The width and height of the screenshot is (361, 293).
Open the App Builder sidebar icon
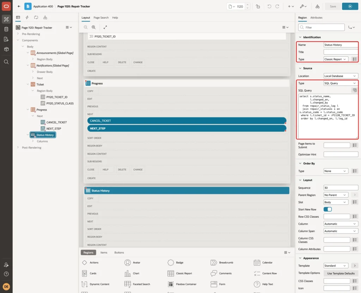point(6,19)
